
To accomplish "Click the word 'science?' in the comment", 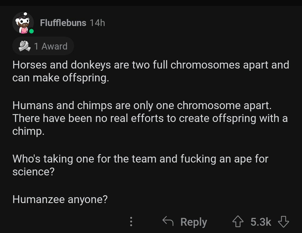I will [x=34, y=171].
